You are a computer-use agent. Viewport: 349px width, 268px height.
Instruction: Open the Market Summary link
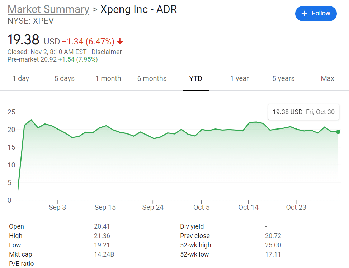click(48, 9)
